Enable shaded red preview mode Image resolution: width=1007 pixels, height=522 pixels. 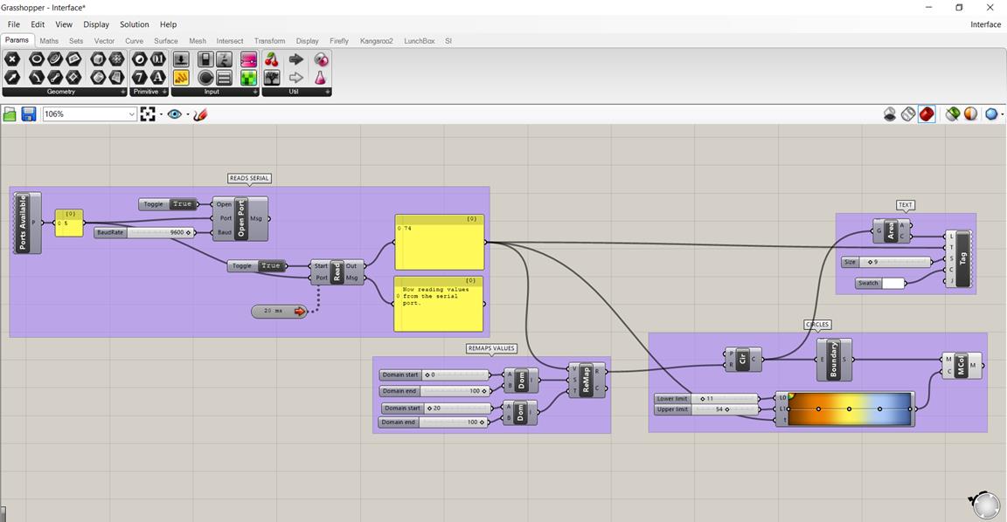pyautogui.click(x=927, y=114)
